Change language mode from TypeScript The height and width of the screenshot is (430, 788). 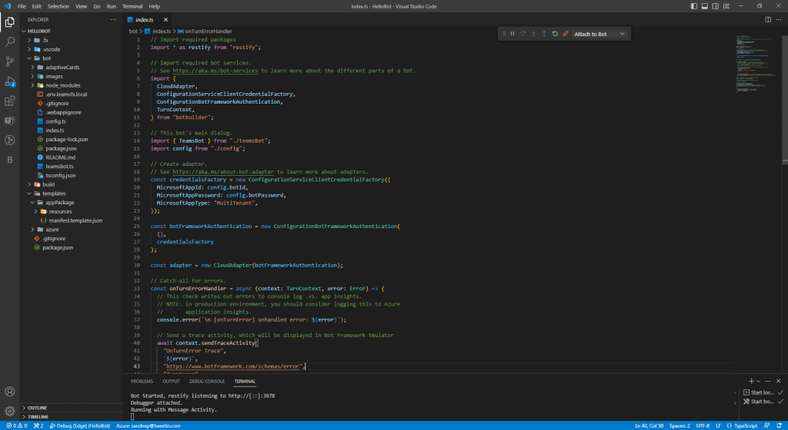tap(746, 425)
